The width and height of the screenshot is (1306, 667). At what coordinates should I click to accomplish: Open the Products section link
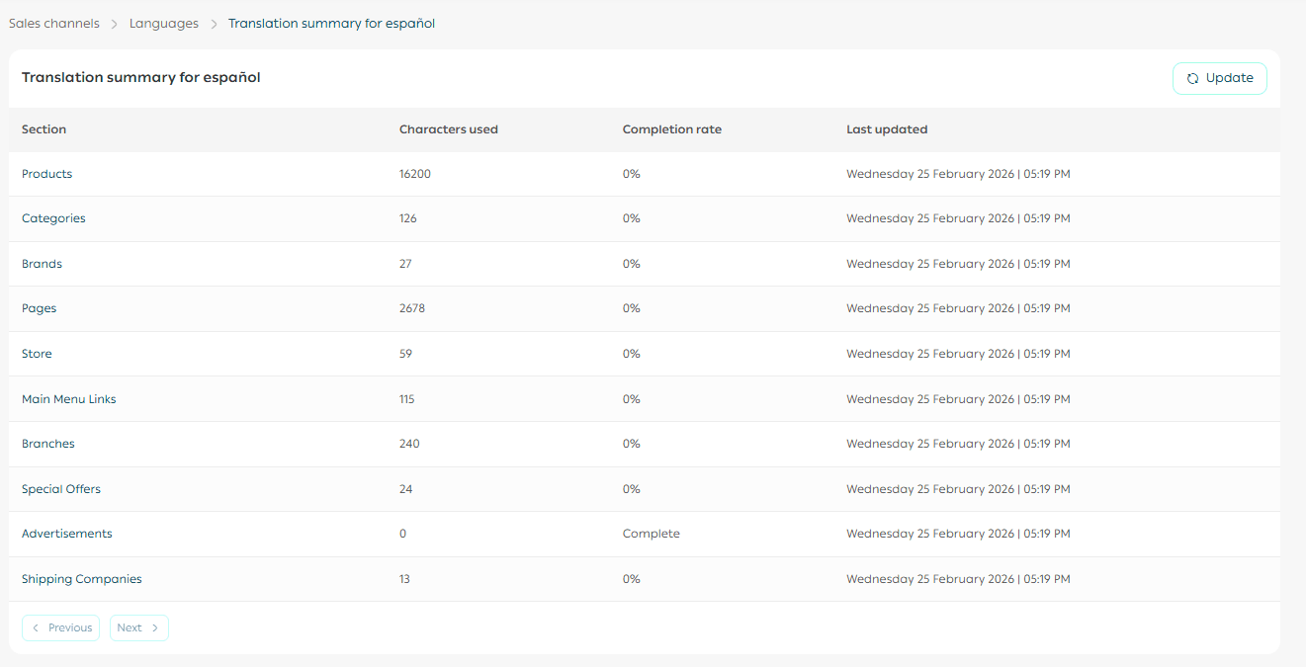pos(47,174)
